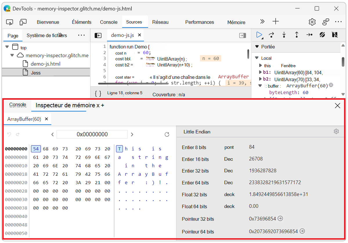Image resolution: width=348 pixels, height=243 pixels.
Task: Click the Portée pane vertical scrollbar
Action: tap(343, 62)
